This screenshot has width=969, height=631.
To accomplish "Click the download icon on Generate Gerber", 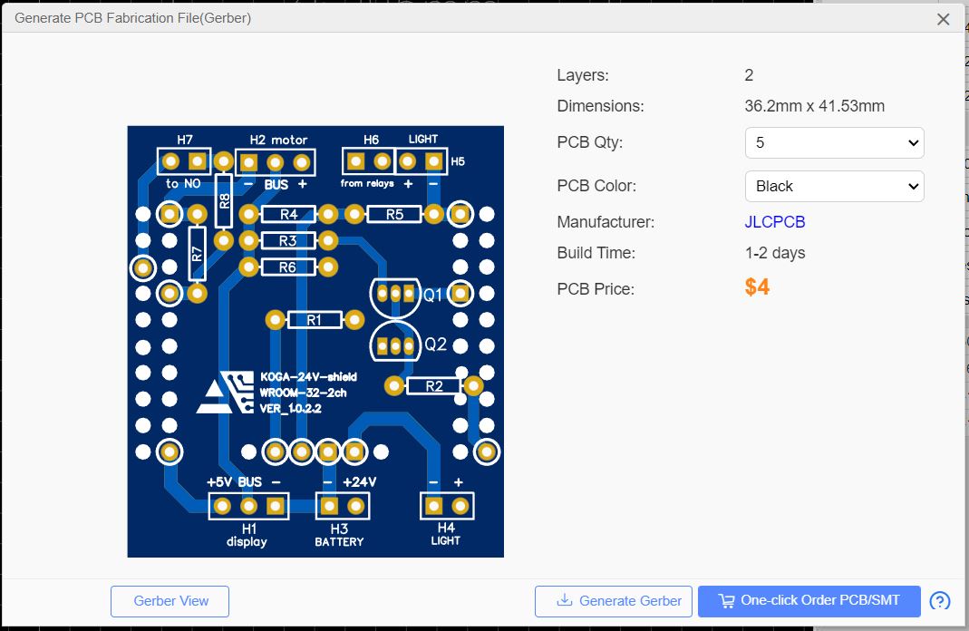I will 565,601.
